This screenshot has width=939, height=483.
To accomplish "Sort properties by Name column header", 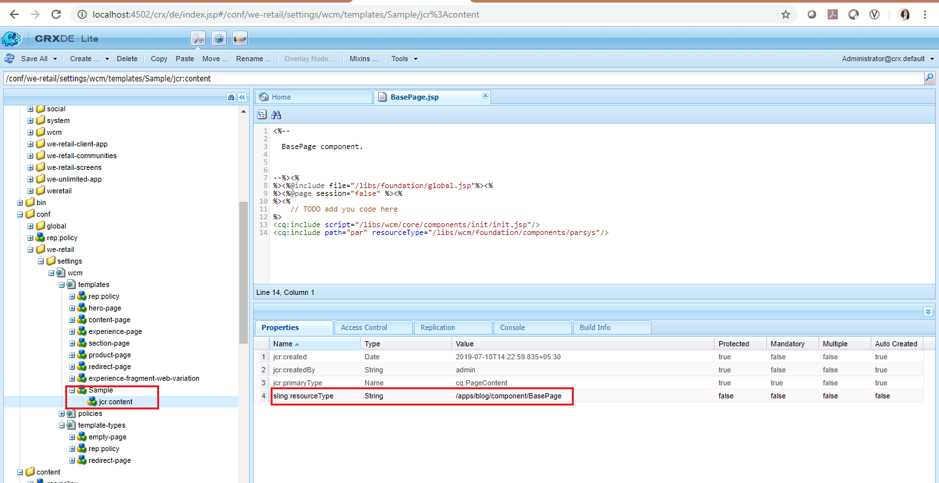I will coord(315,344).
